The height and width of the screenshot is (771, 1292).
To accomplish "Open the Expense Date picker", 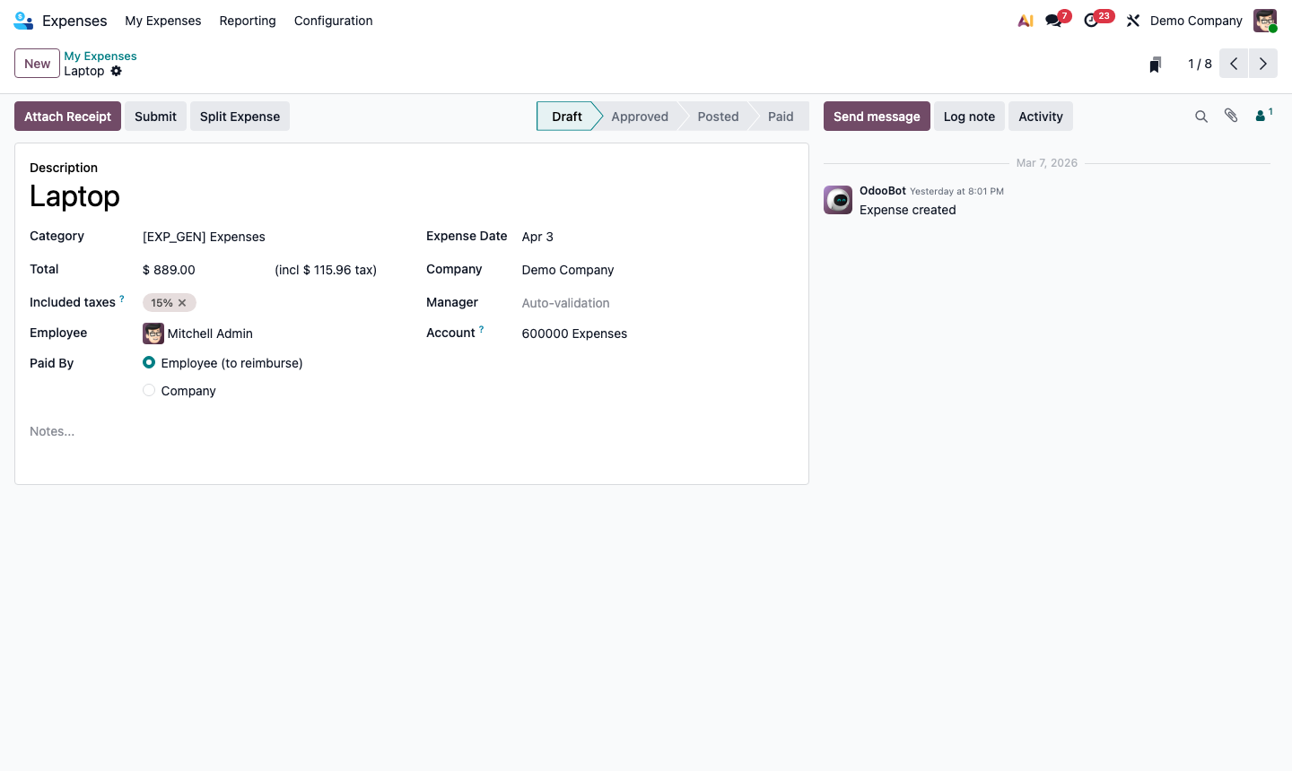I will click(x=537, y=237).
